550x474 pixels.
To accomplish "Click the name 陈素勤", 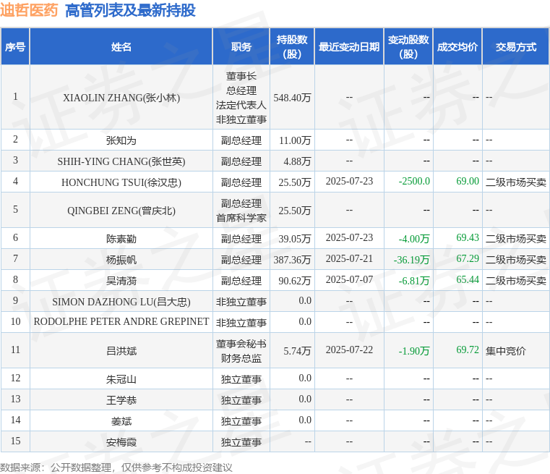I will [121, 239].
